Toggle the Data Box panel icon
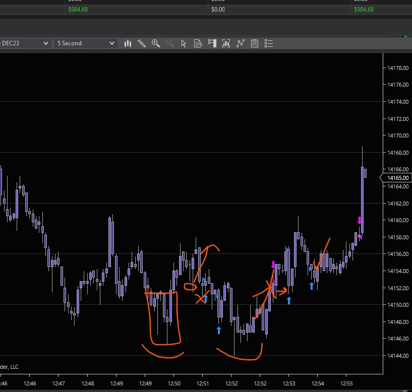Screen dimensions: 412x392 click(198, 43)
